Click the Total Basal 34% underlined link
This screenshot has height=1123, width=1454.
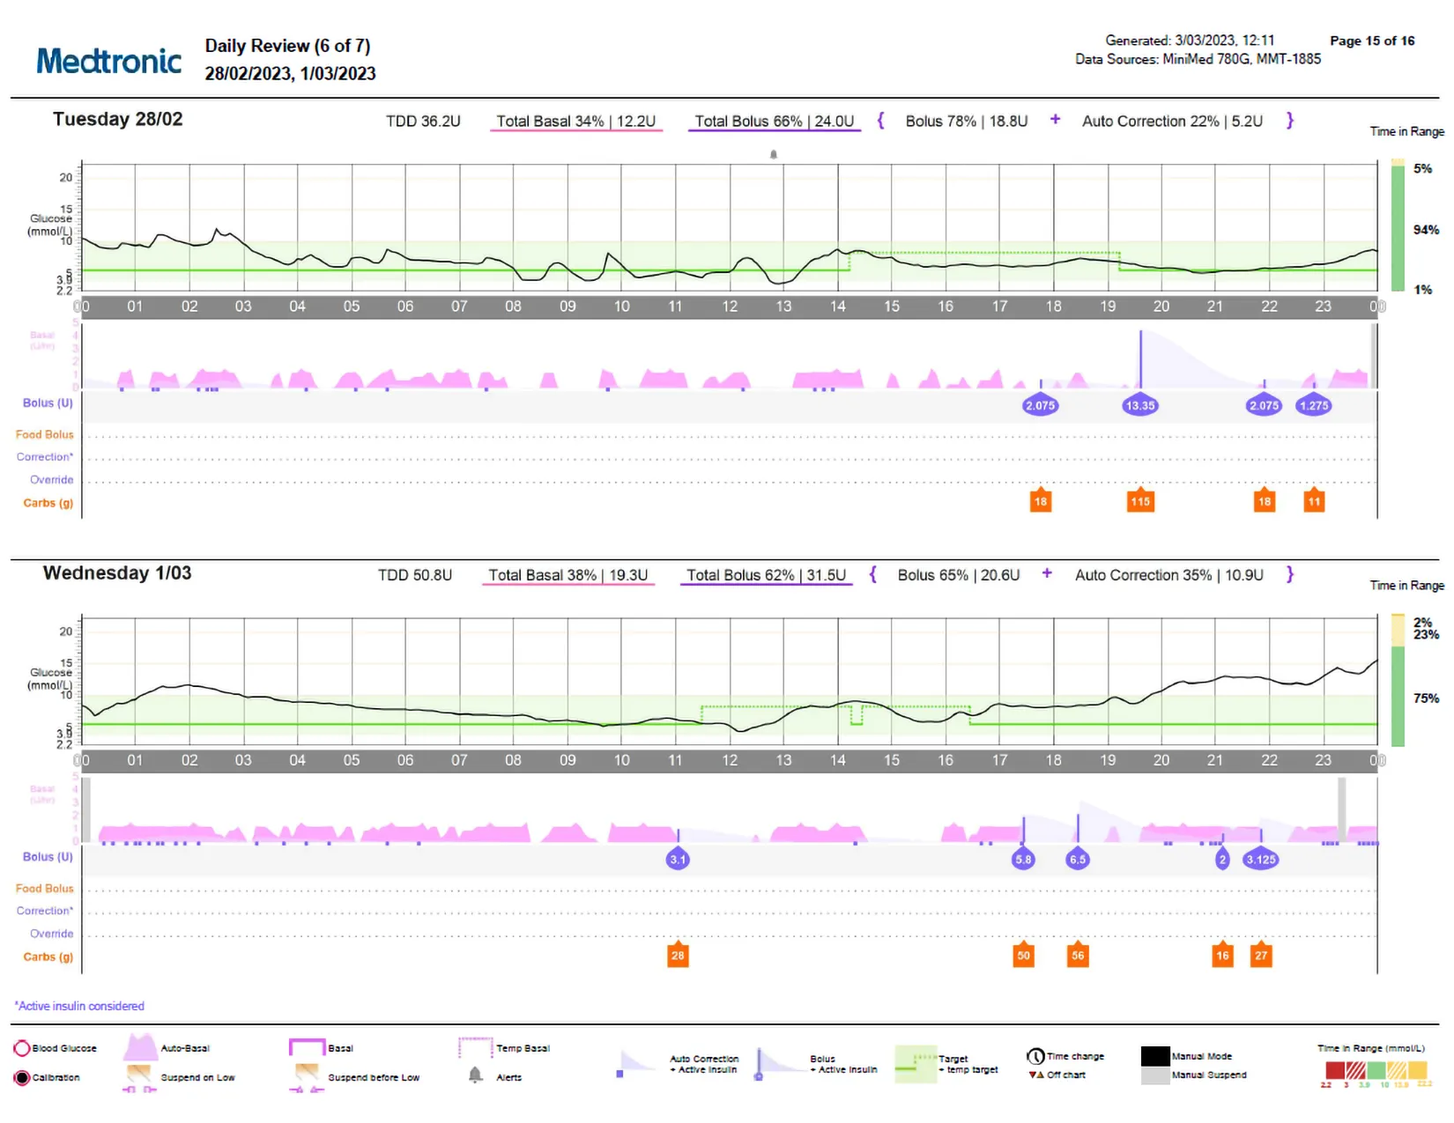[x=575, y=121]
